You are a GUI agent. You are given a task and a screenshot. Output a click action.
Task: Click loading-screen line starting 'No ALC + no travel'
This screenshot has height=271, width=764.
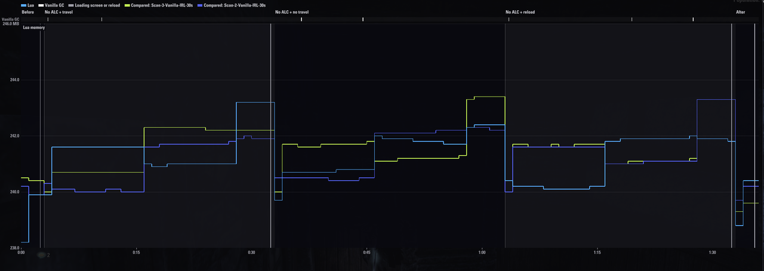point(271,135)
